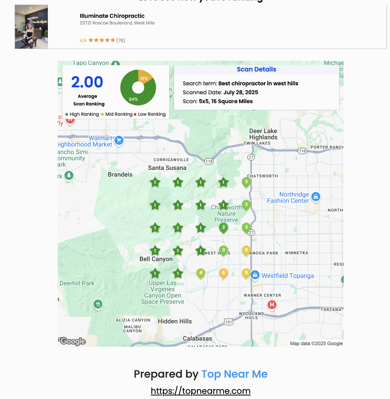Click the Walmart shopping cart map icon
The image size is (390, 399).
click(119, 140)
